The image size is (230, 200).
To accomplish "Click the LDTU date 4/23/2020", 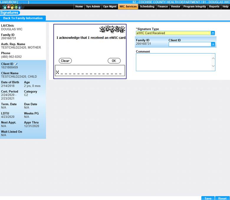I will point(8,117).
